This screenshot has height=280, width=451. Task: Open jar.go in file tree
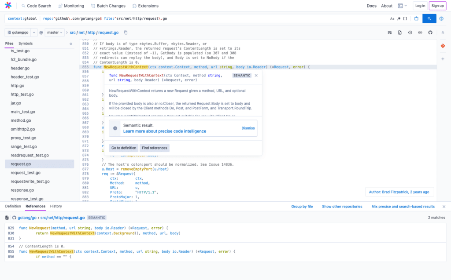(x=16, y=103)
